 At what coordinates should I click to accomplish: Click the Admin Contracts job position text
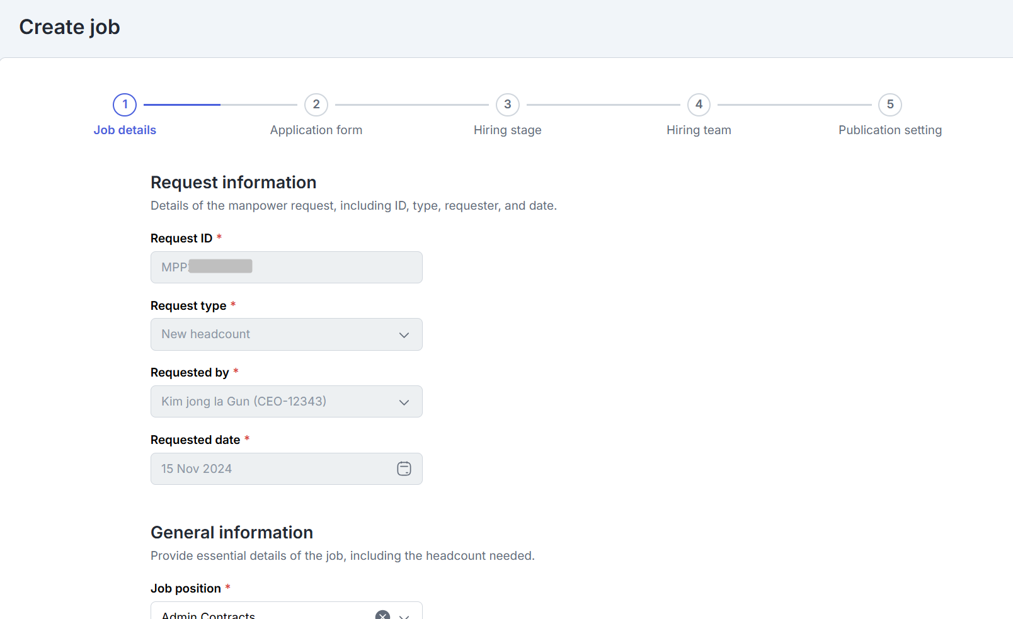point(209,615)
